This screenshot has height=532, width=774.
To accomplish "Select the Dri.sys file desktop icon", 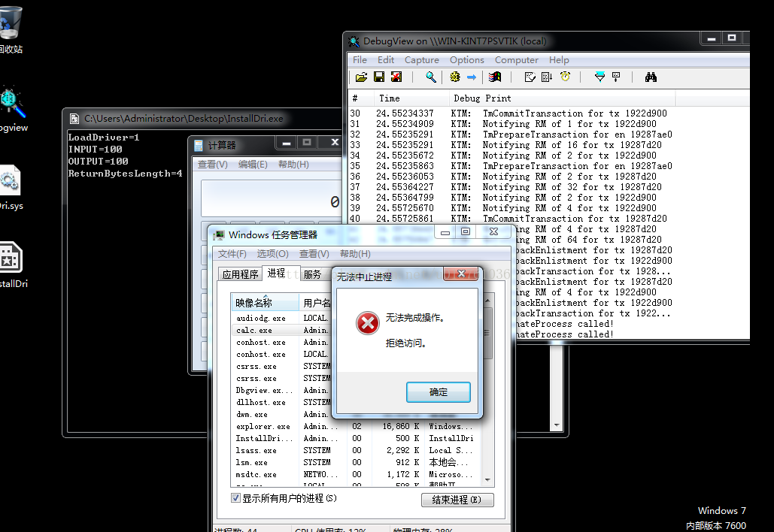I will [11, 187].
